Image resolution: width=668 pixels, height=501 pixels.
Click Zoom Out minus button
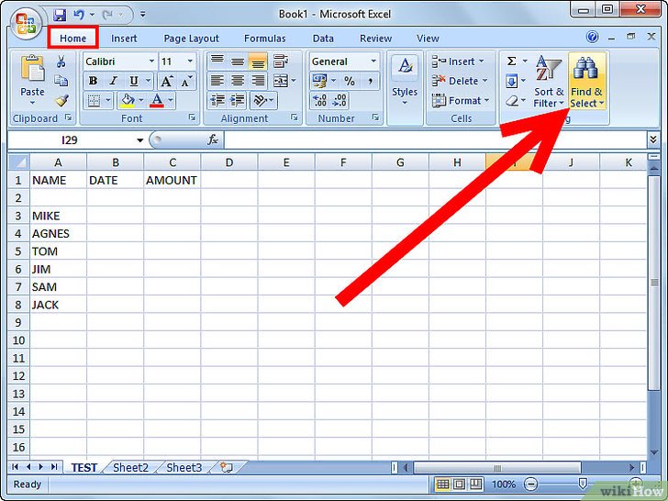coord(530,484)
